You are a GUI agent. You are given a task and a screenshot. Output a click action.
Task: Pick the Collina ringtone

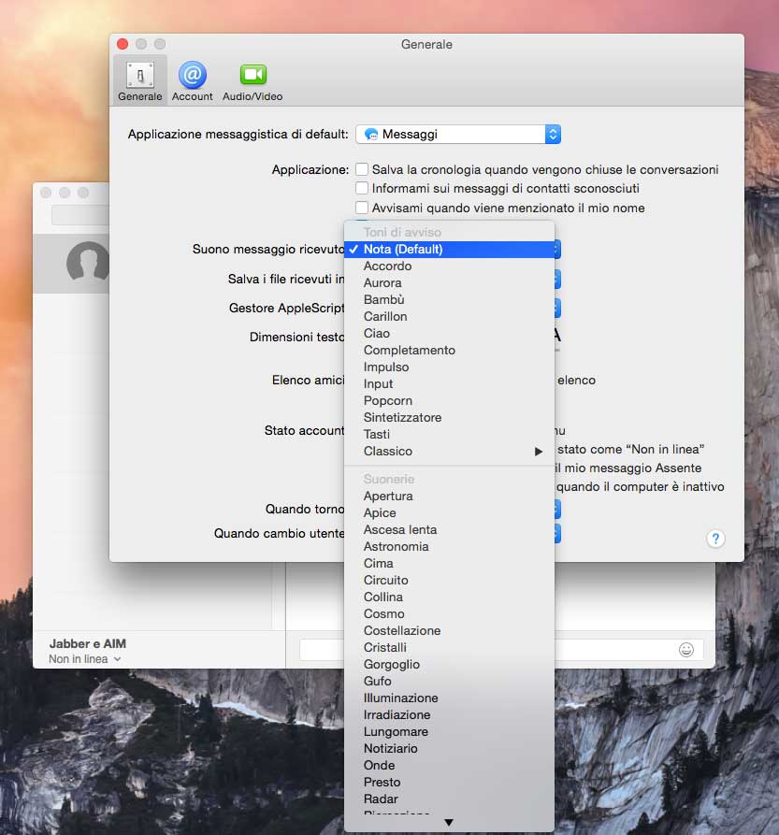click(x=449, y=597)
